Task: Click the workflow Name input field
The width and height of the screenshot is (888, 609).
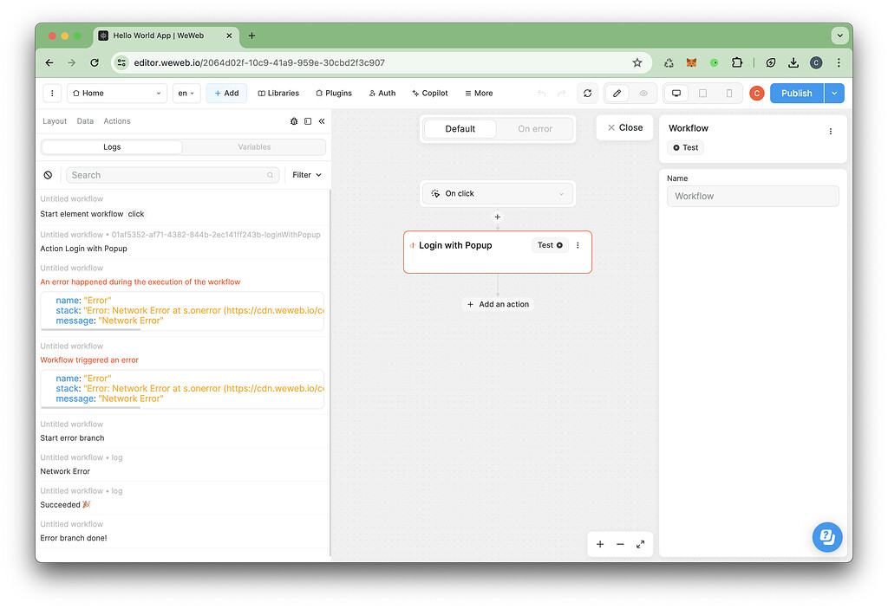Action: (x=753, y=196)
